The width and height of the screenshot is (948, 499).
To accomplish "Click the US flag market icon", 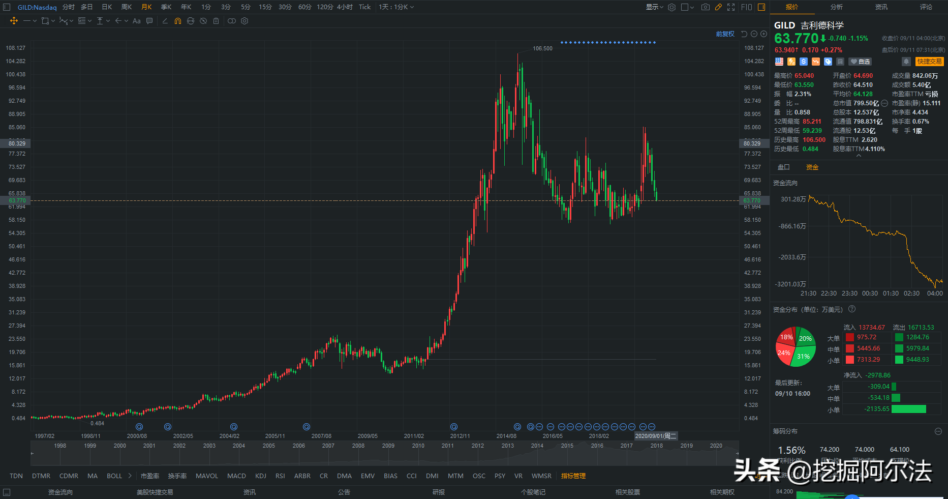I will click(x=779, y=62).
